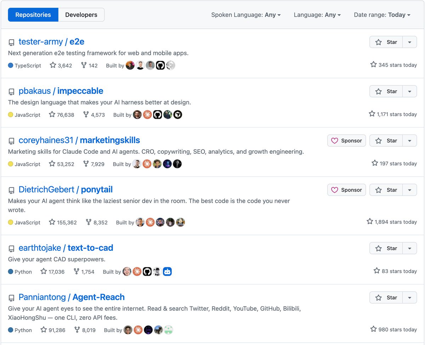Click the fork icon beside 7,929
This screenshot has width=425, height=345.
[86, 164]
